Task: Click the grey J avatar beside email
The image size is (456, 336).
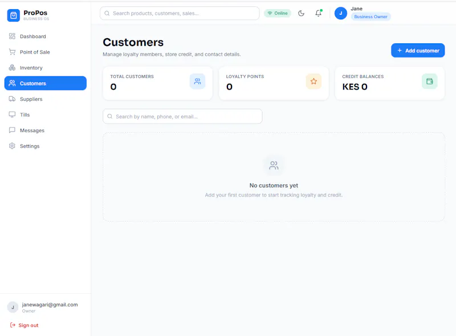Action: coord(13,307)
